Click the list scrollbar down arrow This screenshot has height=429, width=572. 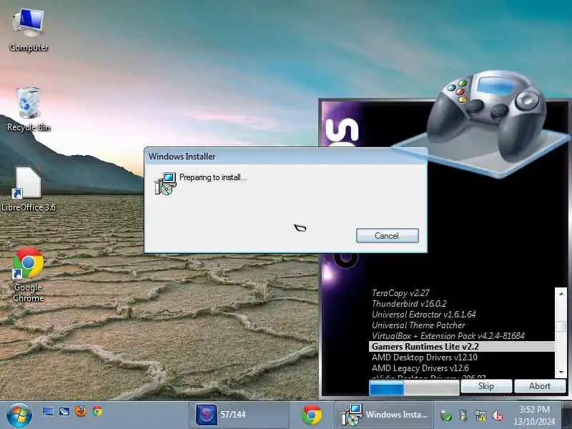click(561, 373)
